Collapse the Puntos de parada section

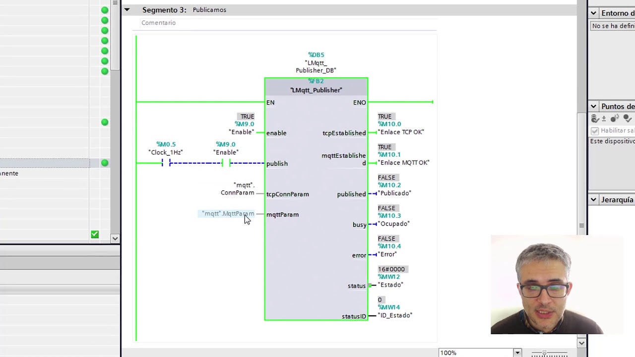(x=593, y=106)
